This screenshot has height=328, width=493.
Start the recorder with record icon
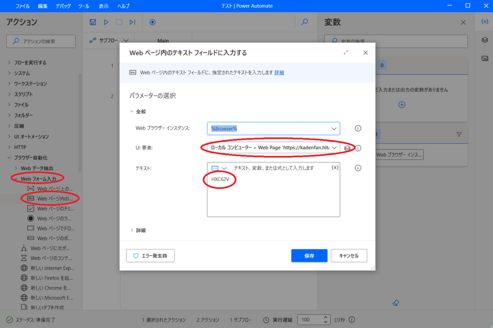coord(153,22)
